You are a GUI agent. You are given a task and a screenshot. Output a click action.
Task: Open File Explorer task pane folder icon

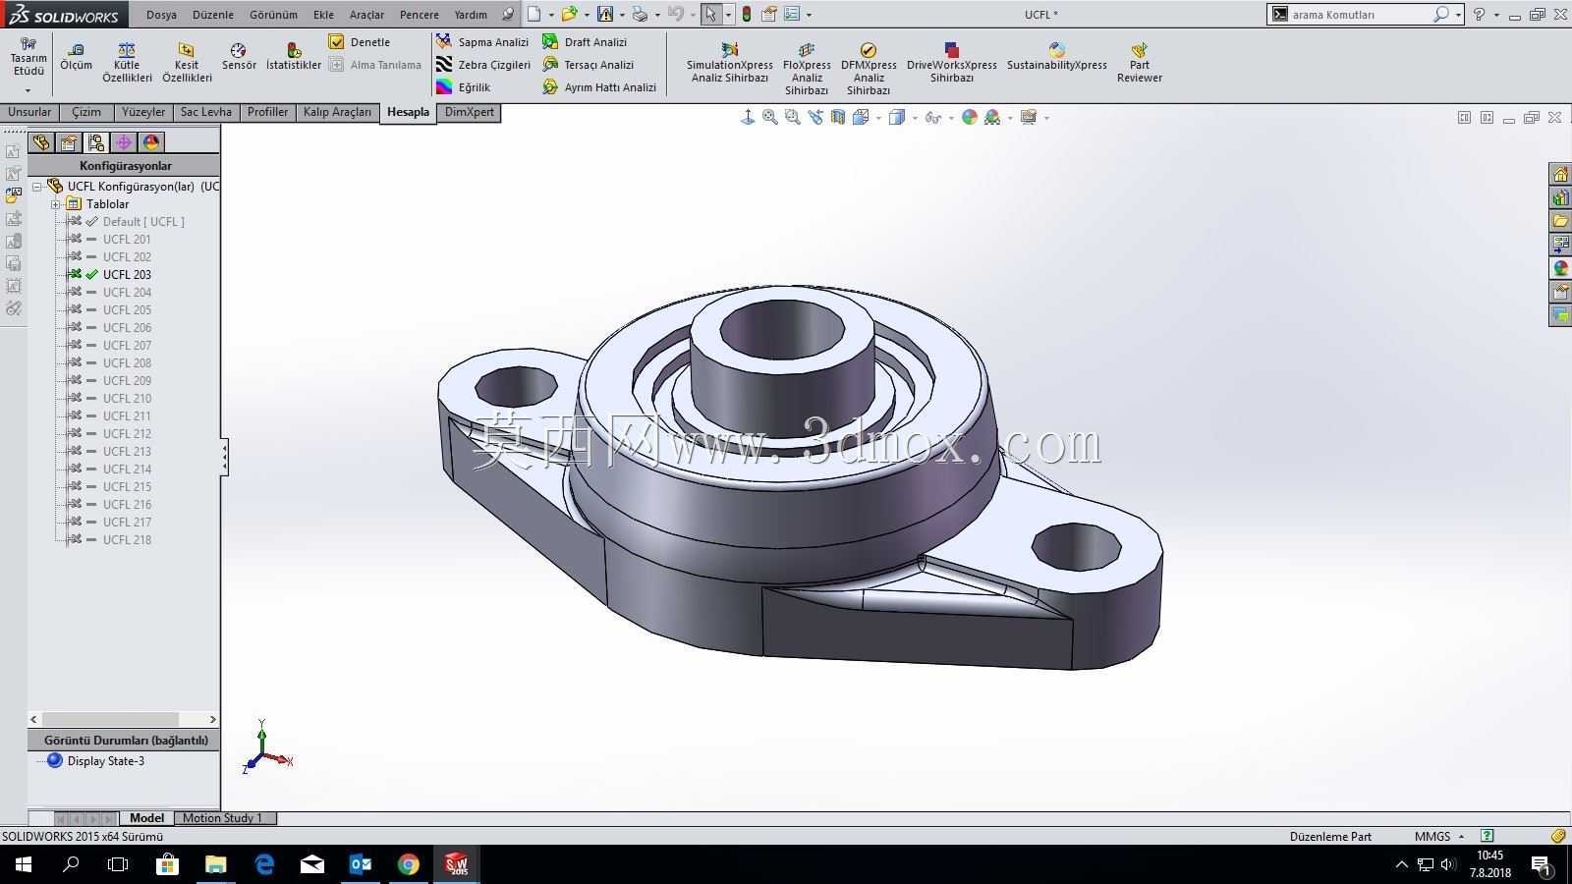1560,221
